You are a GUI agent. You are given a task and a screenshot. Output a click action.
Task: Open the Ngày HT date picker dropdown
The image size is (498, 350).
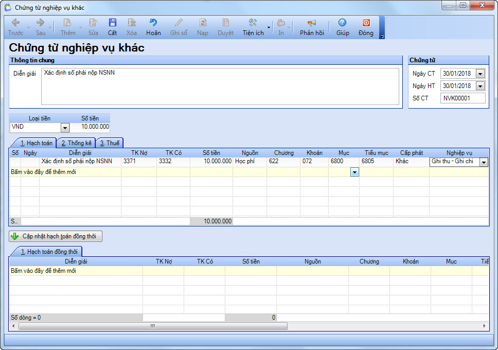480,86
